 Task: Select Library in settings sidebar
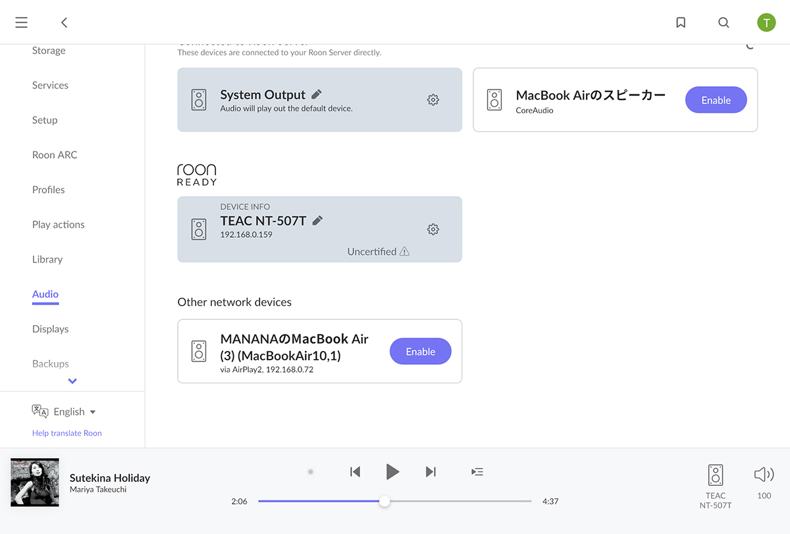coord(47,259)
